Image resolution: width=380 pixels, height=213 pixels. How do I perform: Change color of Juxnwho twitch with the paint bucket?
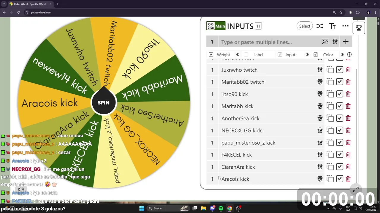tap(320, 70)
